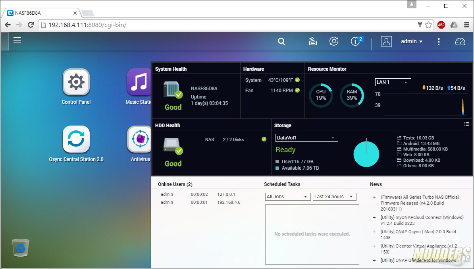Reload the page in the browser

point(31,25)
